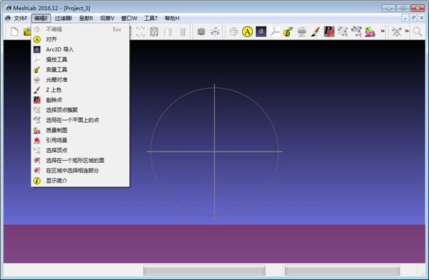Choose Z 上色 in the edit menu
Image resolution: width=429 pixels, height=280 pixels.
[x=80, y=90]
